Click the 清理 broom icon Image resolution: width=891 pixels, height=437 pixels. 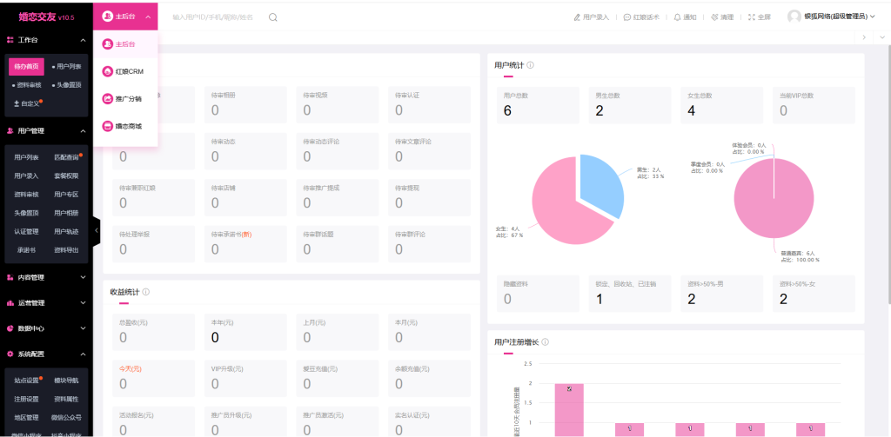click(x=714, y=17)
